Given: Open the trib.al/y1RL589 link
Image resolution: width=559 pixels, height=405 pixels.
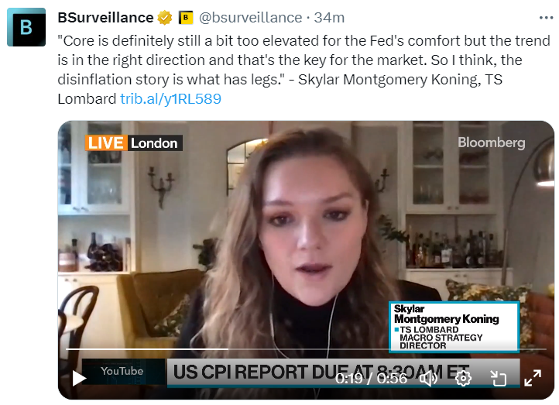Looking at the screenshot, I should (x=171, y=99).
